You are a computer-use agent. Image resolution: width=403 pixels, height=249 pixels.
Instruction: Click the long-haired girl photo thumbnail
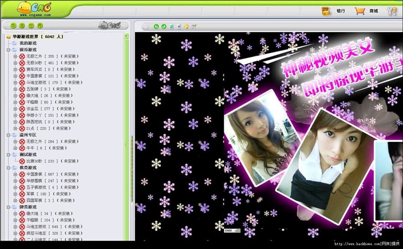coord(262,137)
